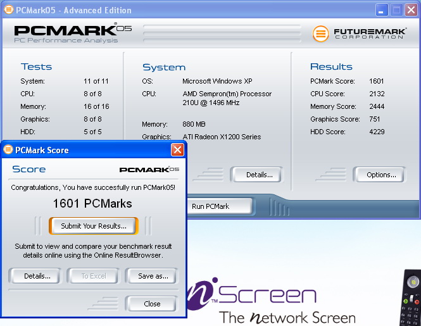Minimize the PCMark05 Advanced Edition window
Screen dimensions: 421x326
pos(381,10)
